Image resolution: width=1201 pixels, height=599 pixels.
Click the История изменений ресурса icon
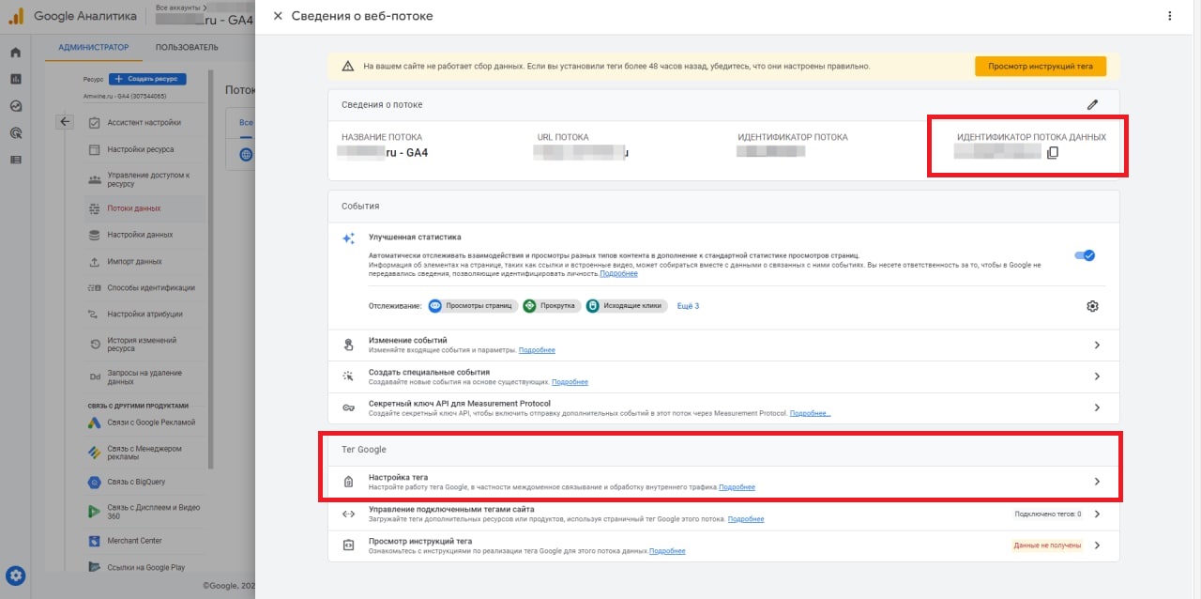click(x=95, y=345)
